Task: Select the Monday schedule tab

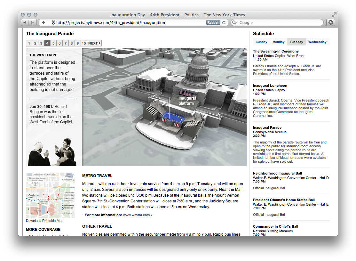Action: coord(278,42)
